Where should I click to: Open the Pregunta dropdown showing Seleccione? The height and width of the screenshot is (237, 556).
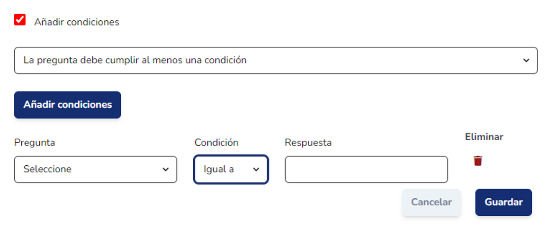click(95, 169)
